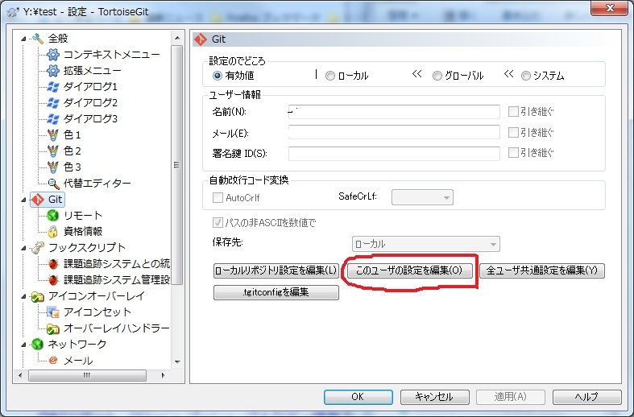Click the folder icon for オーバーレイハンドラー
The height and width of the screenshot is (417, 634).
[53, 328]
